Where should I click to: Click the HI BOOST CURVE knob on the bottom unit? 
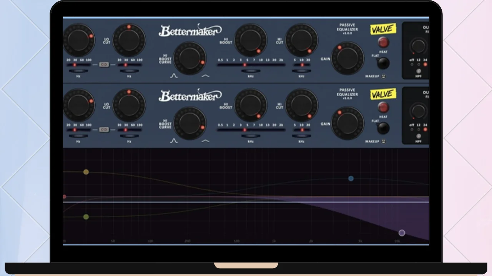point(190,123)
